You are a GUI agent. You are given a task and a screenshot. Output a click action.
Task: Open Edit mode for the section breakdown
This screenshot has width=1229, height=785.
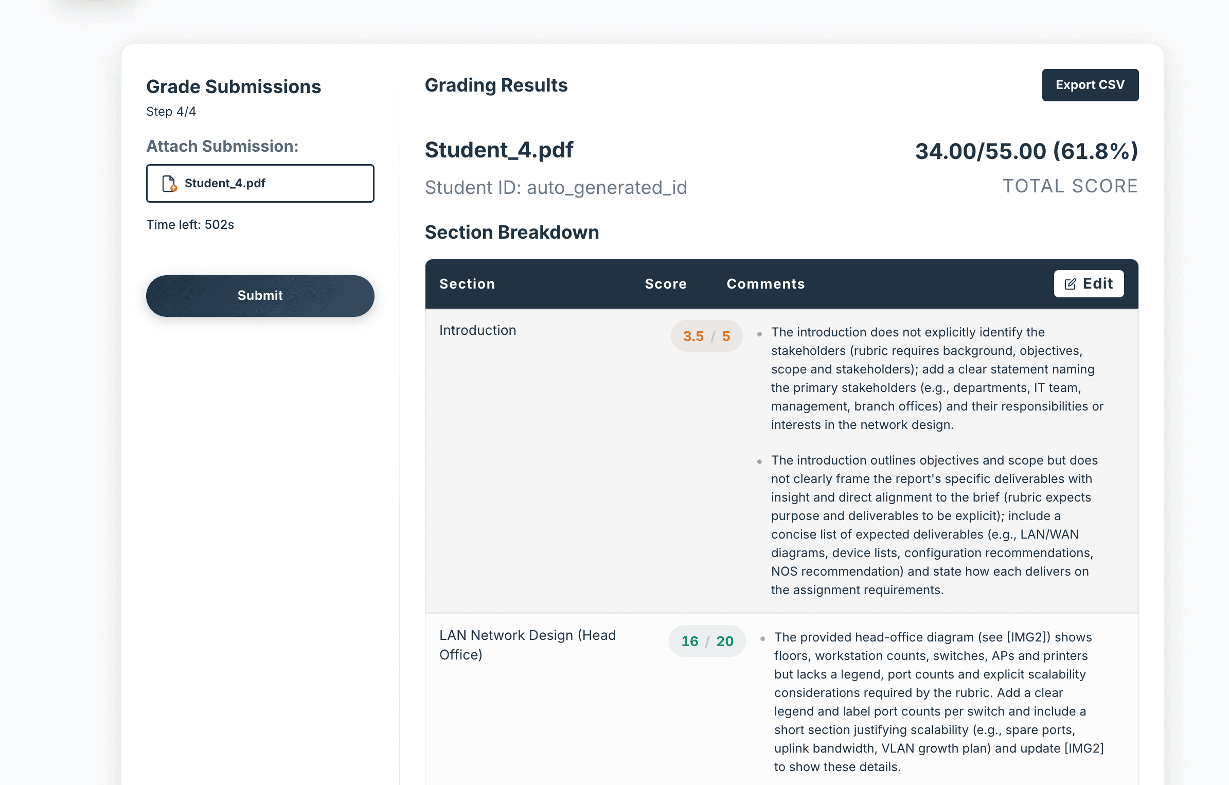point(1089,283)
